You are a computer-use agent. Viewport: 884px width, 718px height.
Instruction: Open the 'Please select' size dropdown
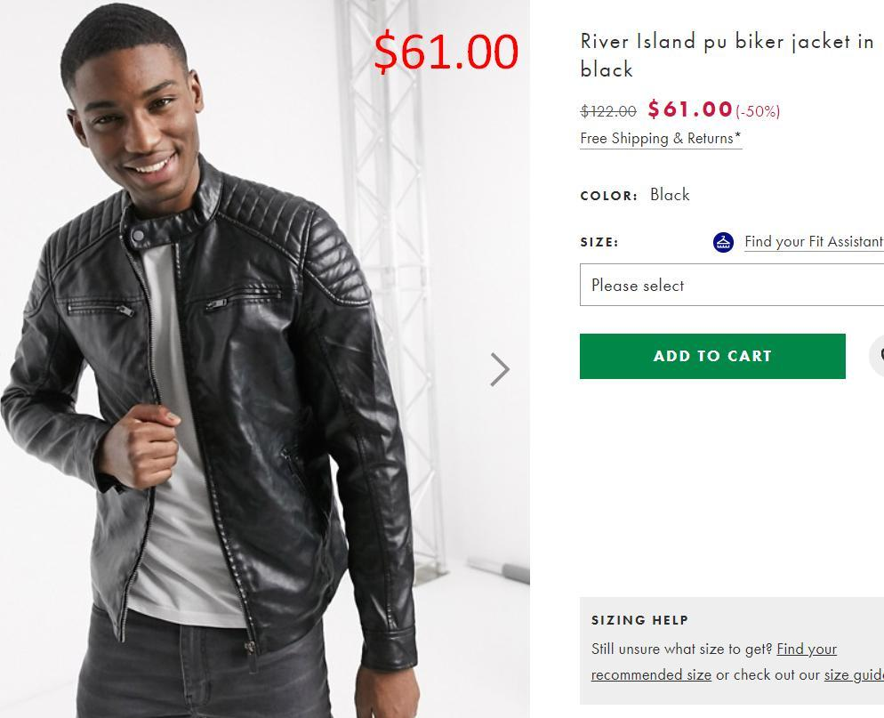click(x=731, y=286)
